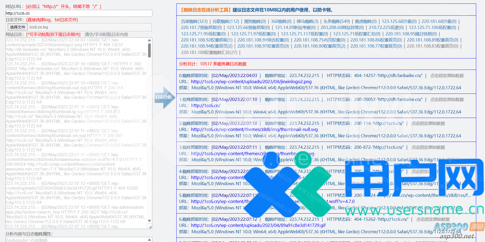
Task: Select 神马蜘蛛(3) filter
Action: tap(307, 21)
